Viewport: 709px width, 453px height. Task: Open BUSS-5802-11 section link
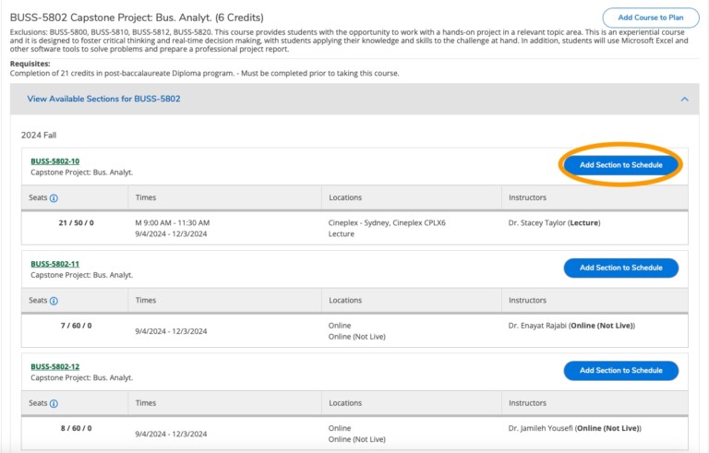[55, 264]
